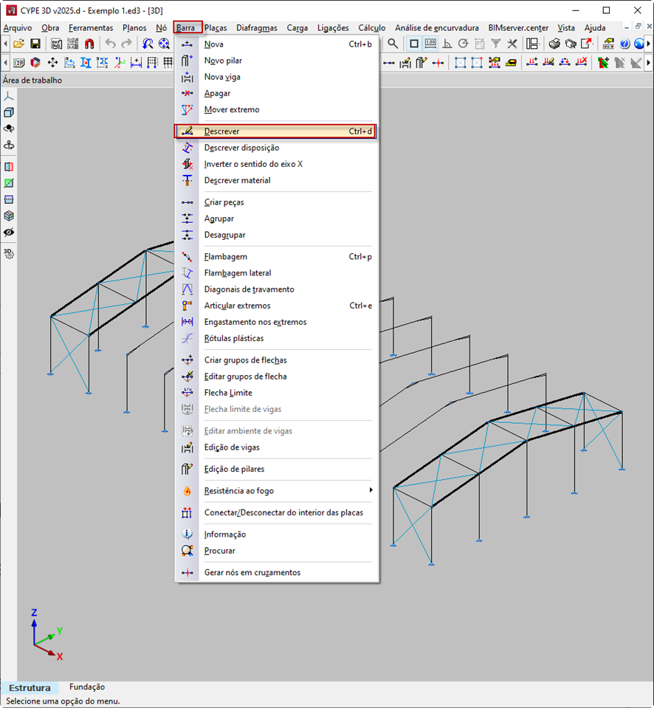Click the crossed wrench settings icon
This screenshot has height=708, width=654.
tap(512, 44)
